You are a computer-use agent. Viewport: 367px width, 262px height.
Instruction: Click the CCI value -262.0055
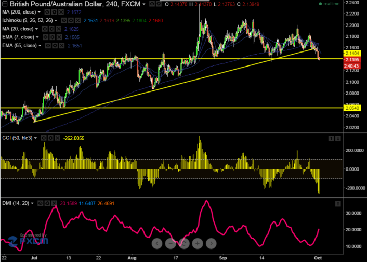[74, 138]
